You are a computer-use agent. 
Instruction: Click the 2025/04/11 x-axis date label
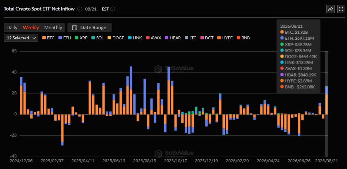click(82, 161)
